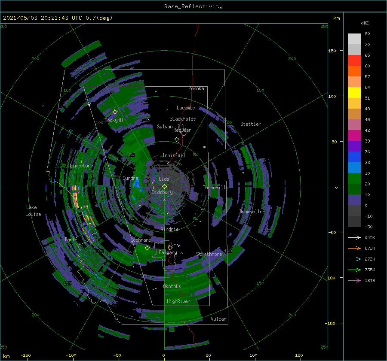Screen dimensions: 387x361
Task: Select the 30 dBZ bright green color swatch
Action: tap(354, 179)
